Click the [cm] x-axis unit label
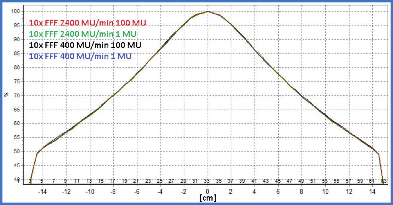This screenshot has width=393, height=205. pos(207,198)
